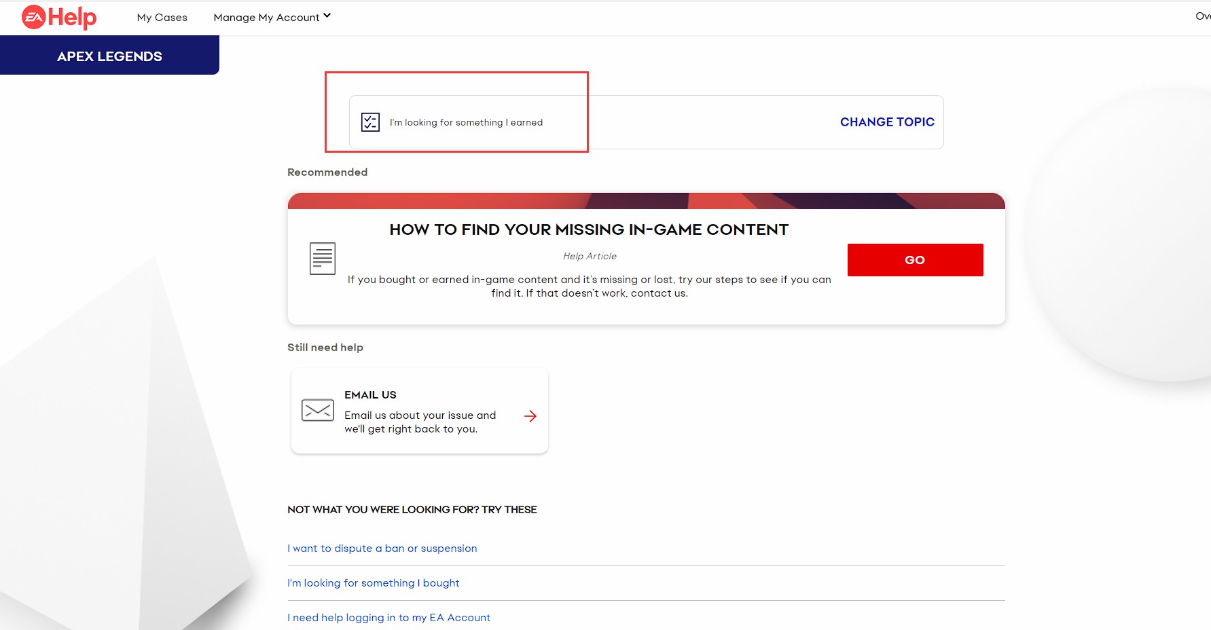Select the APEX LEGENDS tab
The image size is (1211, 630).
click(109, 56)
